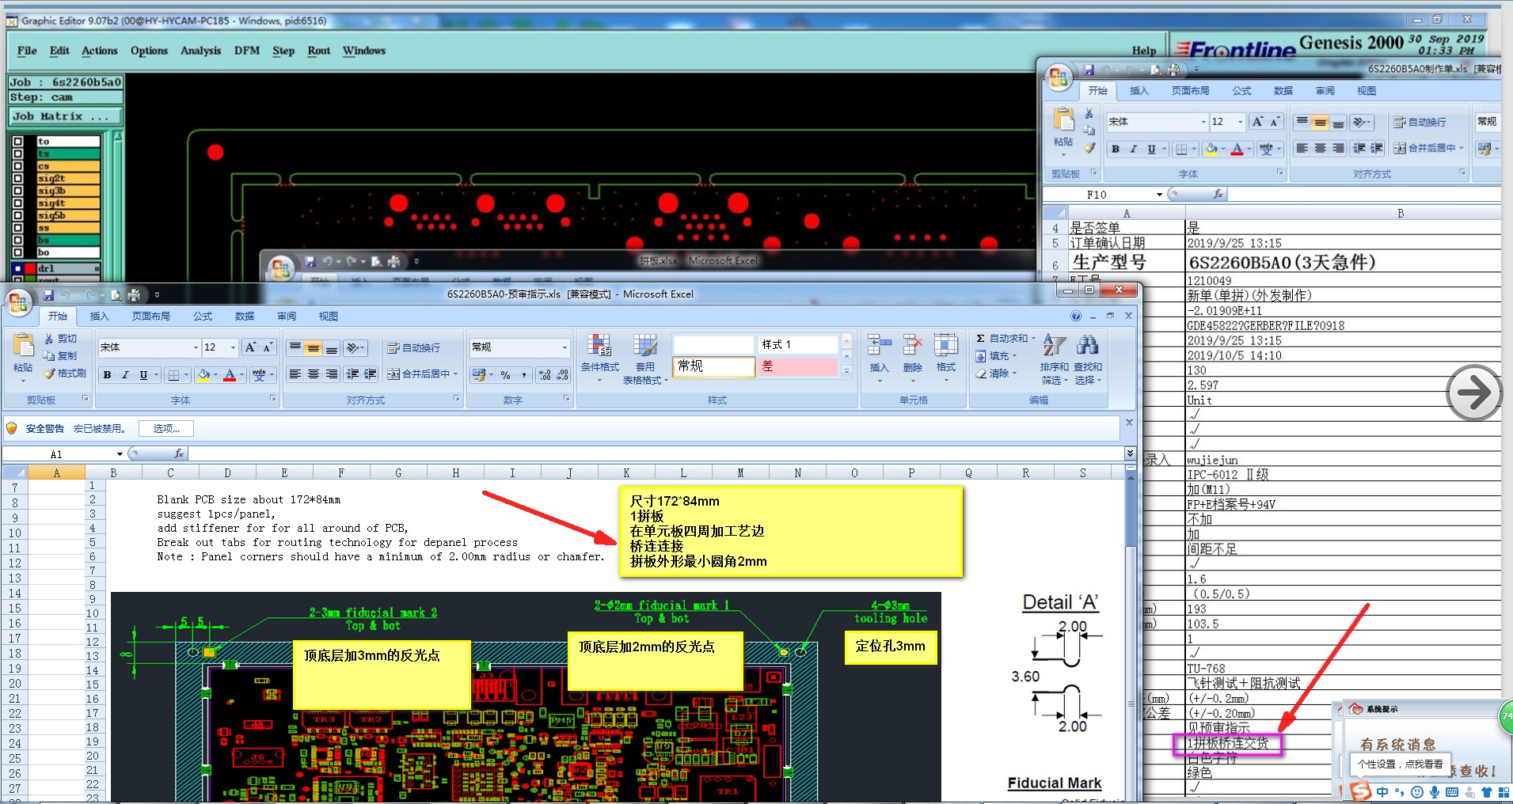Switch to the 公式 tab in the 制作单 window
This screenshot has height=804, width=1513.
click(1241, 91)
